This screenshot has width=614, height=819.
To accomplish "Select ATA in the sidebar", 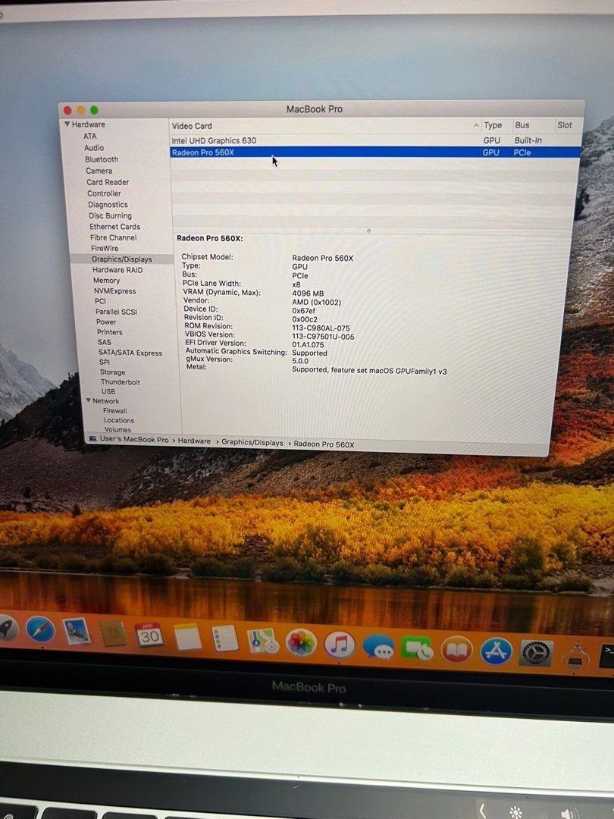I will (x=89, y=136).
